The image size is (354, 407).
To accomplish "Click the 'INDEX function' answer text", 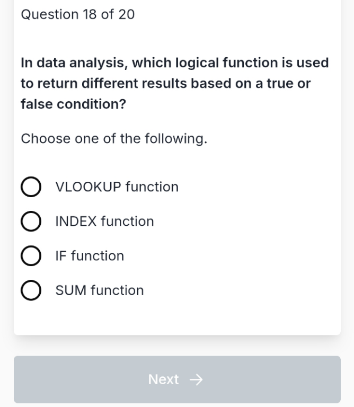I will click(104, 222).
